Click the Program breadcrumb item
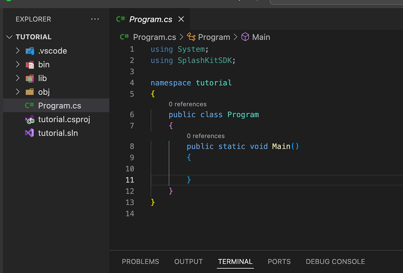 [x=214, y=37]
